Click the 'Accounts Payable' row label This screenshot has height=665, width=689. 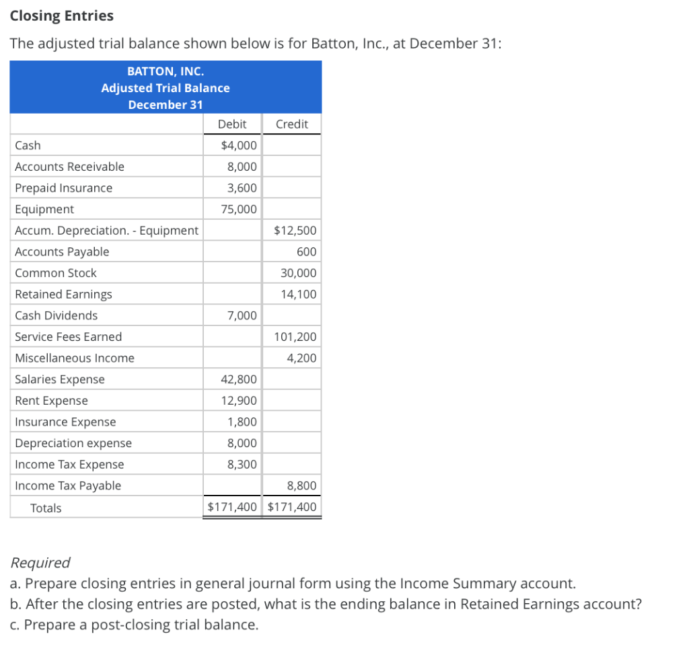tap(62, 251)
